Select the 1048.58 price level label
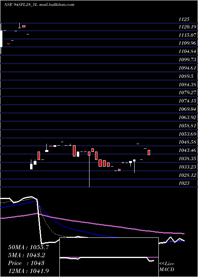This screenshot has height=277, width=198. click(187, 142)
